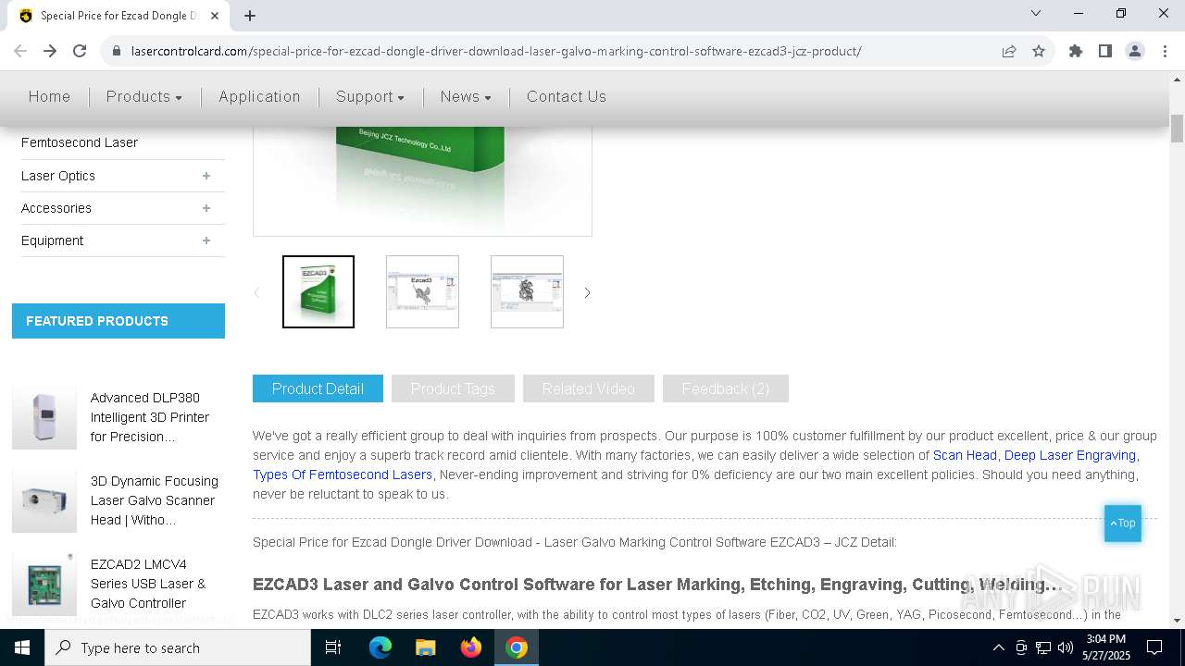
Task: Follow the Deep Laser Engraving link
Action: (x=1070, y=455)
